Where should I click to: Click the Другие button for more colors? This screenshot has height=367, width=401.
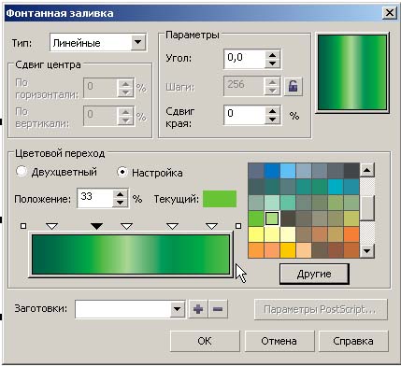pos(314,274)
